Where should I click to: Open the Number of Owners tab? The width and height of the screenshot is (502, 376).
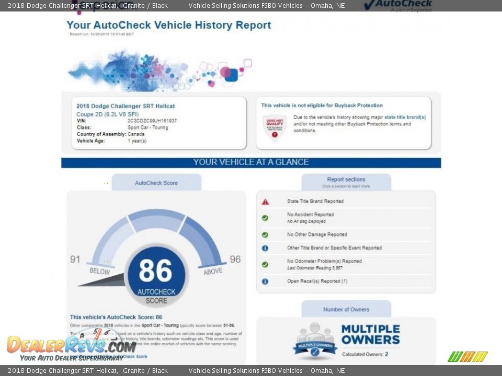[x=346, y=309]
